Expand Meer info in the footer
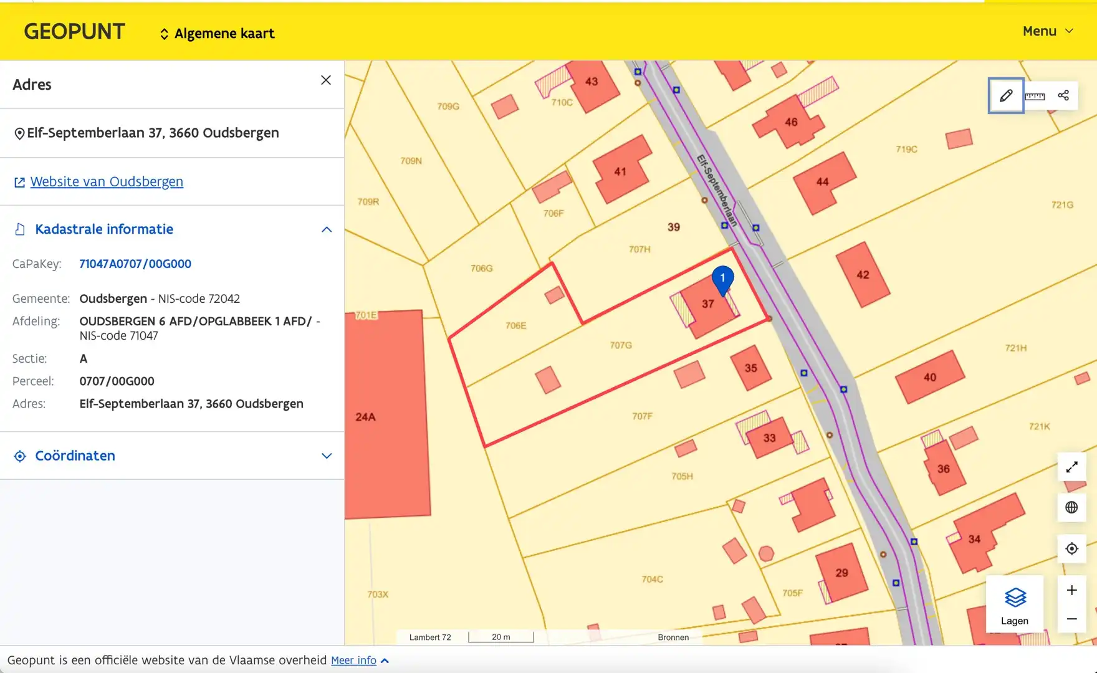This screenshot has width=1097, height=673. (359, 661)
